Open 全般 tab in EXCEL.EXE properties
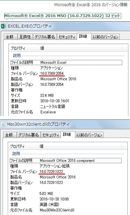Viewport: 130px width, 215px height. [x=10, y=37]
